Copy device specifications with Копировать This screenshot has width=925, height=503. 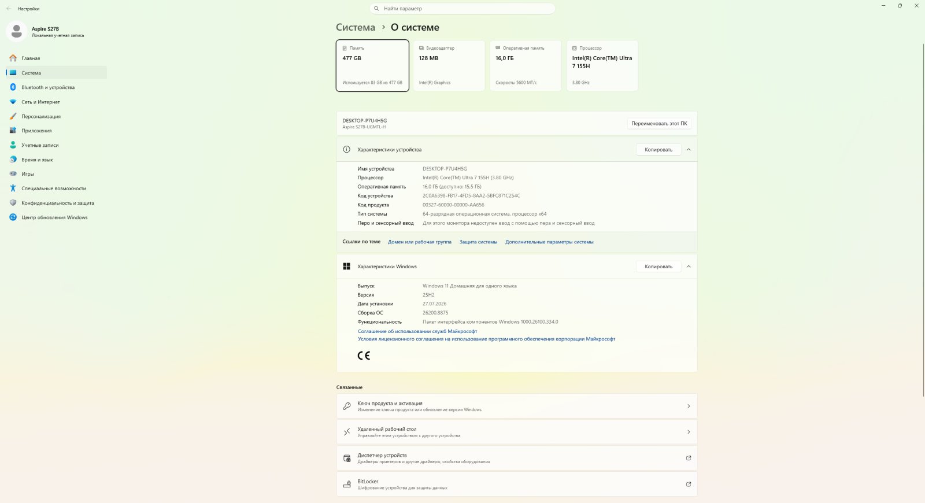[x=658, y=150]
